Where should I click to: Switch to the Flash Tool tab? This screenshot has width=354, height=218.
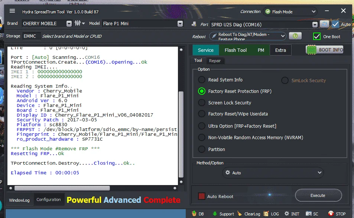tap(236, 50)
